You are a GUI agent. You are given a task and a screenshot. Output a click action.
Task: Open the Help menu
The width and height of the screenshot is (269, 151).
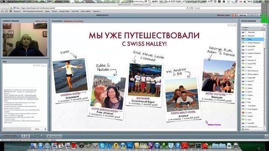point(67,1)
